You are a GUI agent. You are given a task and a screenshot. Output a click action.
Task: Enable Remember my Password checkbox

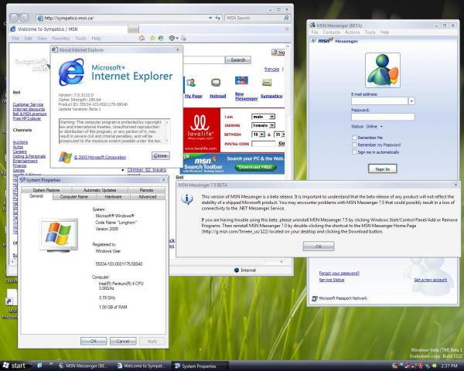tap(354, 145)
